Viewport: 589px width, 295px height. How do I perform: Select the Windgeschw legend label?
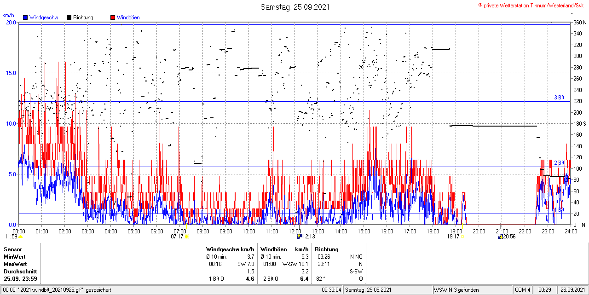pos(43,17)
